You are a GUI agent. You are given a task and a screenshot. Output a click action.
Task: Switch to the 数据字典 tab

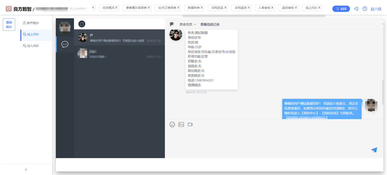point(193,8)
